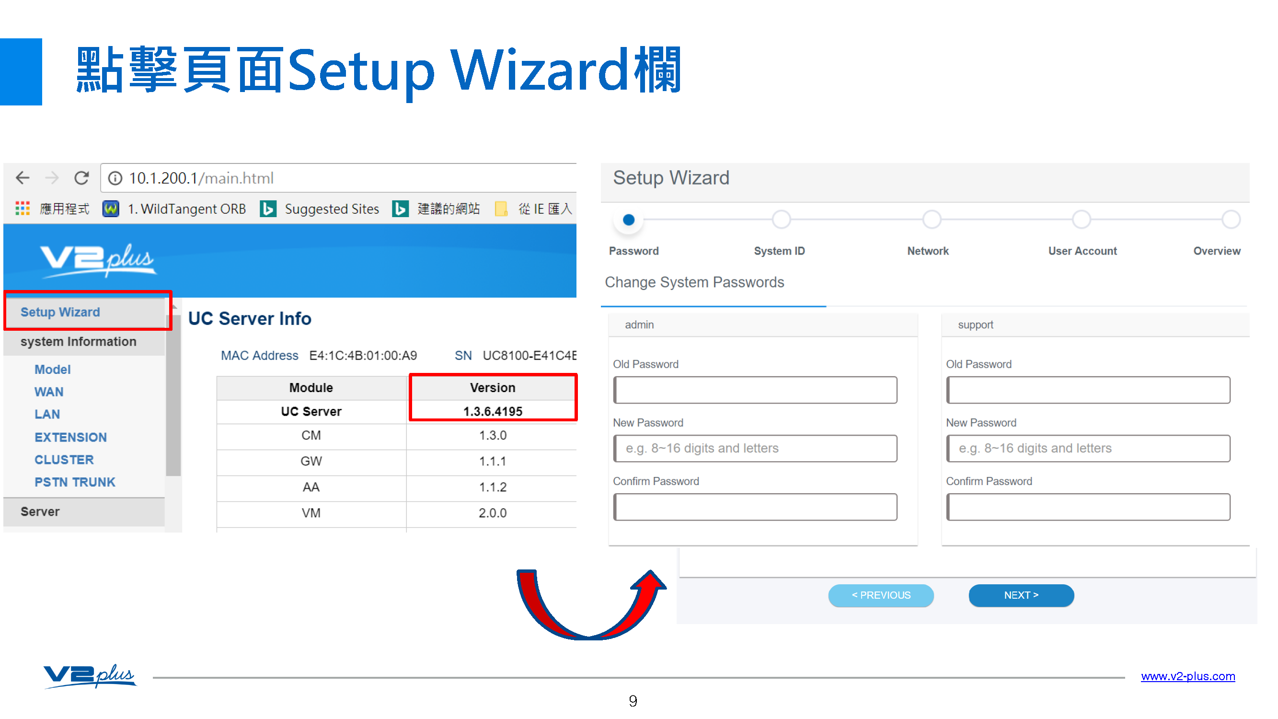Expand the system Information sidebar section

click(79, 341)
